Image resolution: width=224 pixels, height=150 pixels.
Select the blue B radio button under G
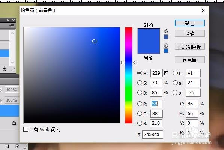[140, 123]
